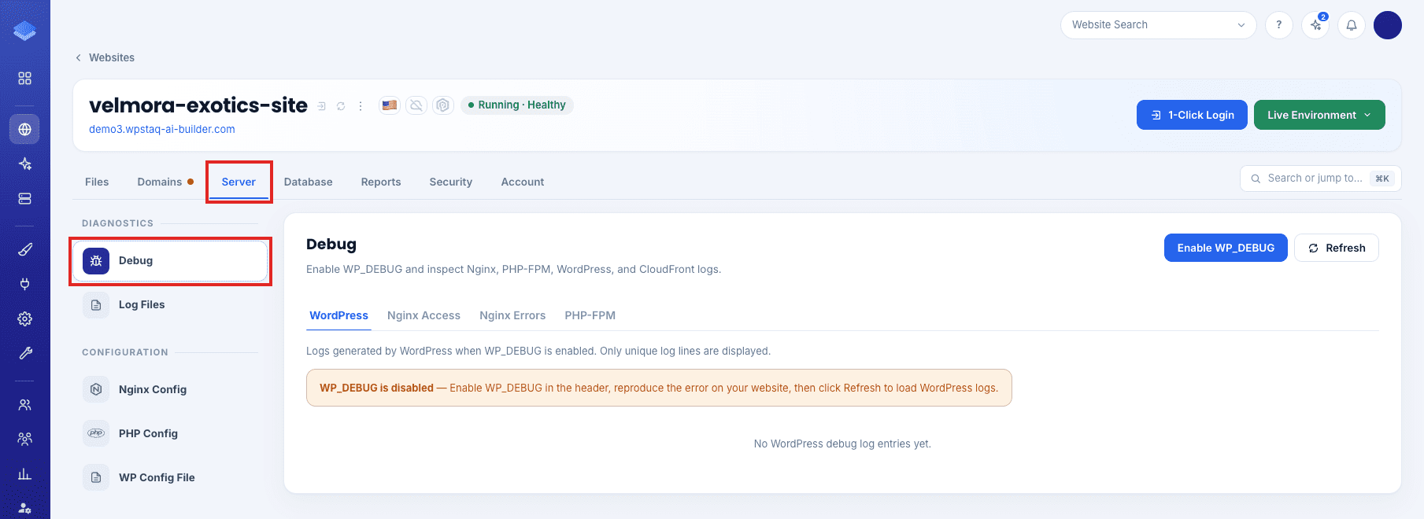Screen dimensions: 1424x519
Task: Open the user avatar circle
Action: [x=1388, y=25]
